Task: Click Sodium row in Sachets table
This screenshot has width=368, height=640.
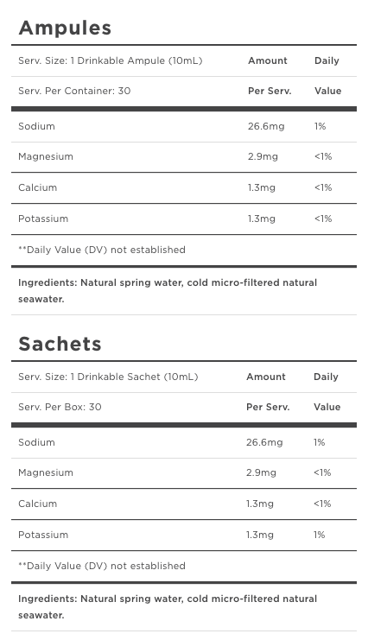Action: pos(184,442)
